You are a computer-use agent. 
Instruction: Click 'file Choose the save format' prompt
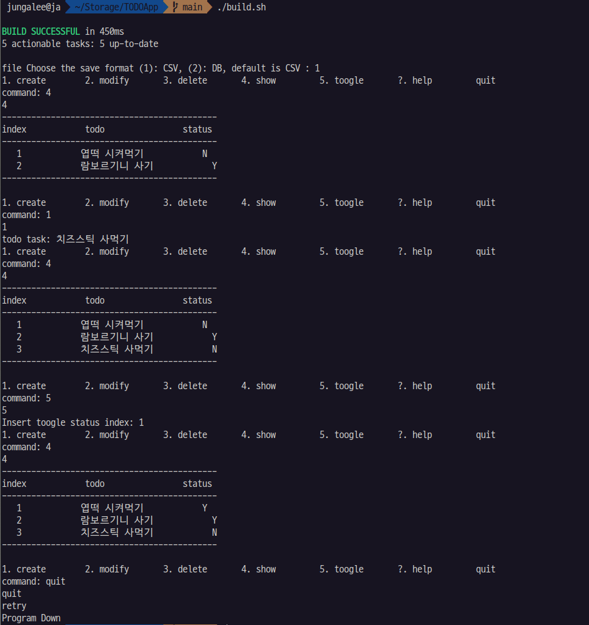(68, 68)
